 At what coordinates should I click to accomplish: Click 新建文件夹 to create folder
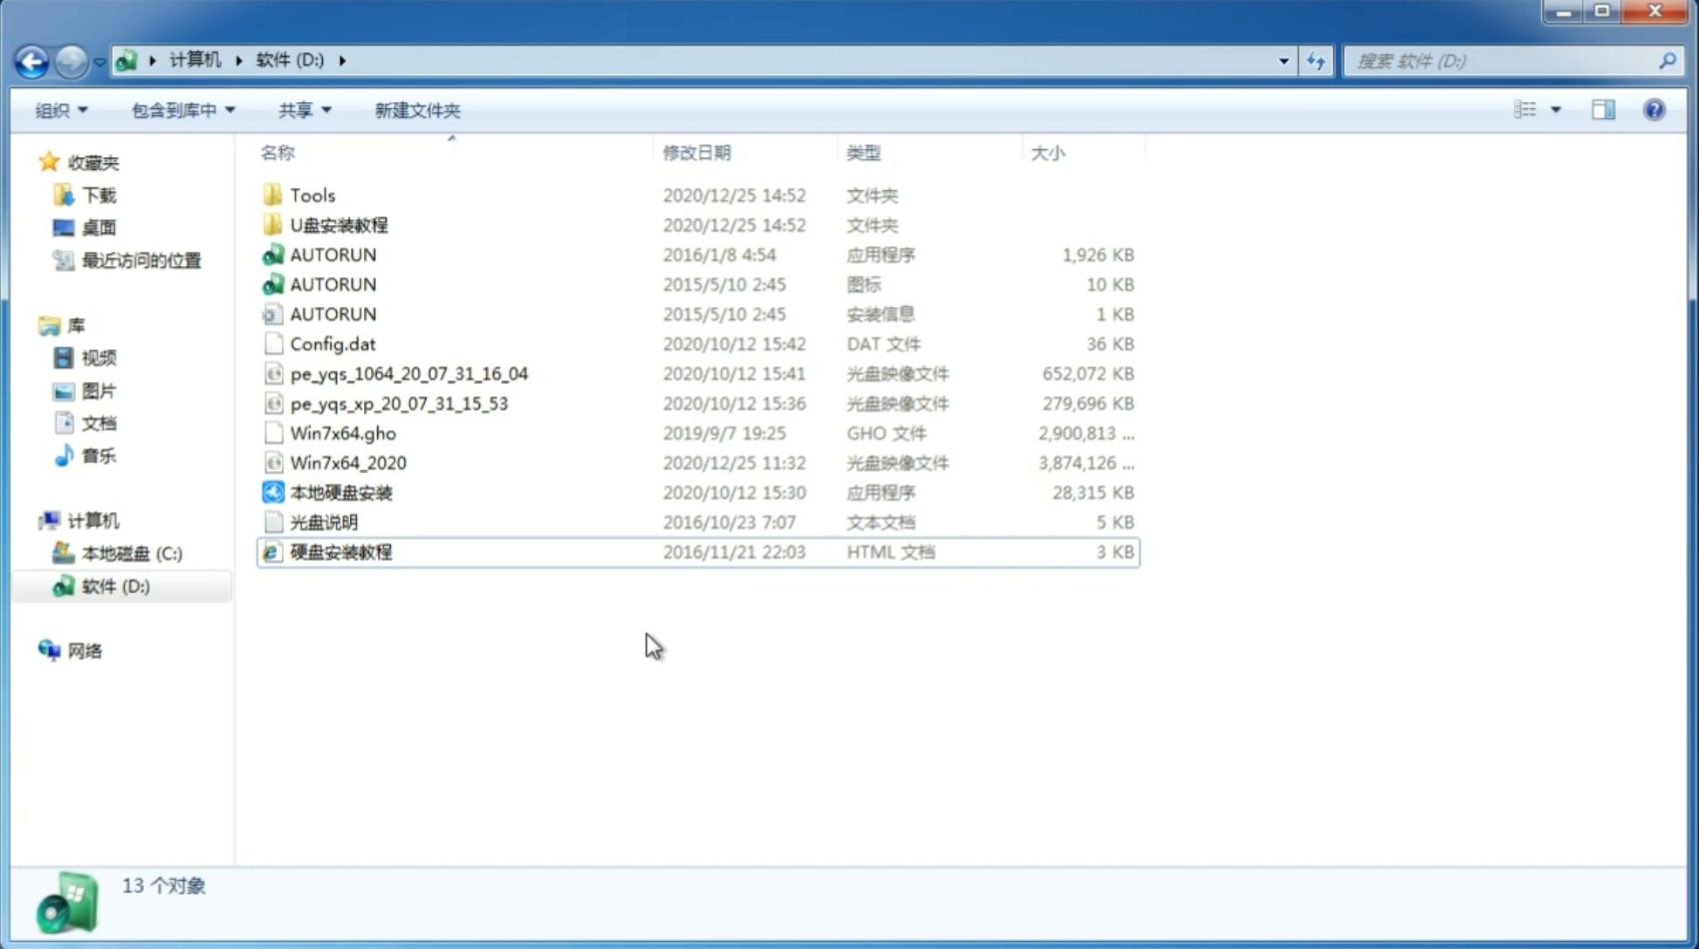tap(418, 110)
